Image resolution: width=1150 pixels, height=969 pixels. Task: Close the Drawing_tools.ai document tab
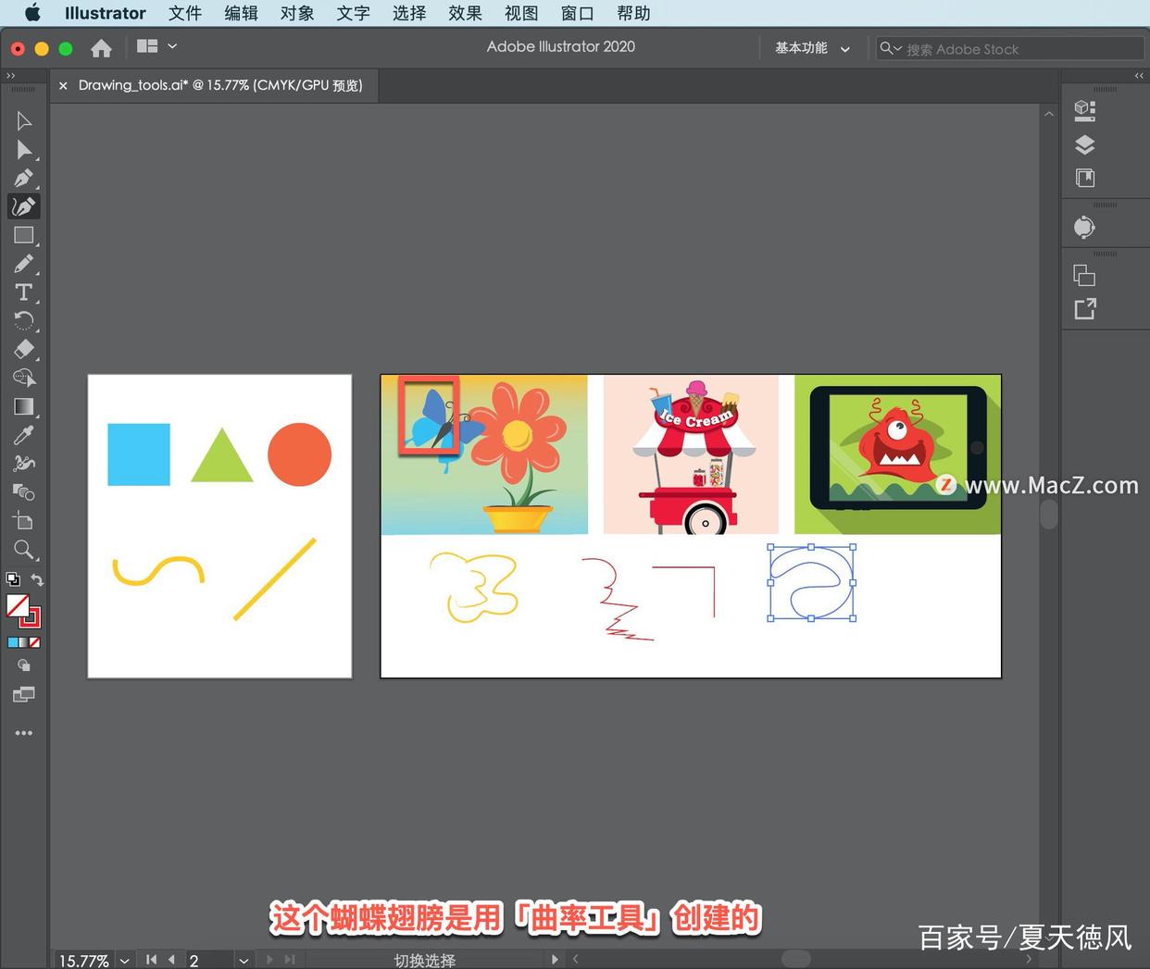coord(63,85)
